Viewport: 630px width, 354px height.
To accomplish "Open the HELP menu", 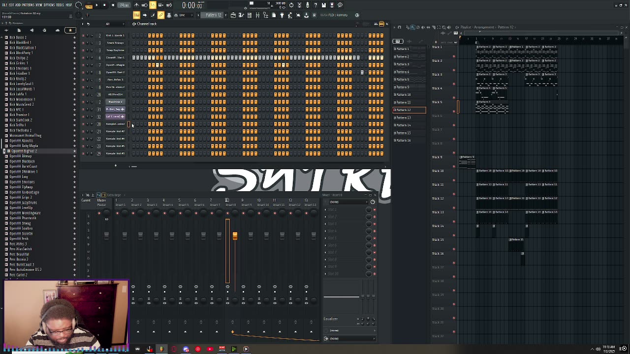I will (69, 5).
